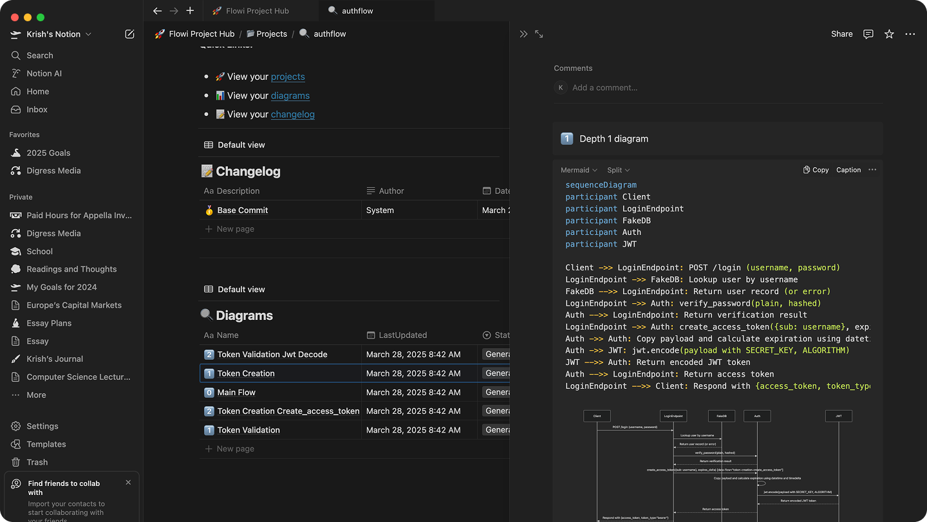Image resolution: width=927 pixels, height=522 pixels.
Task: Select Default view above Diagrams
Action: coord(234,289)
